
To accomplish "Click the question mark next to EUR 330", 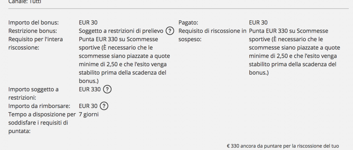I will 107,90.
